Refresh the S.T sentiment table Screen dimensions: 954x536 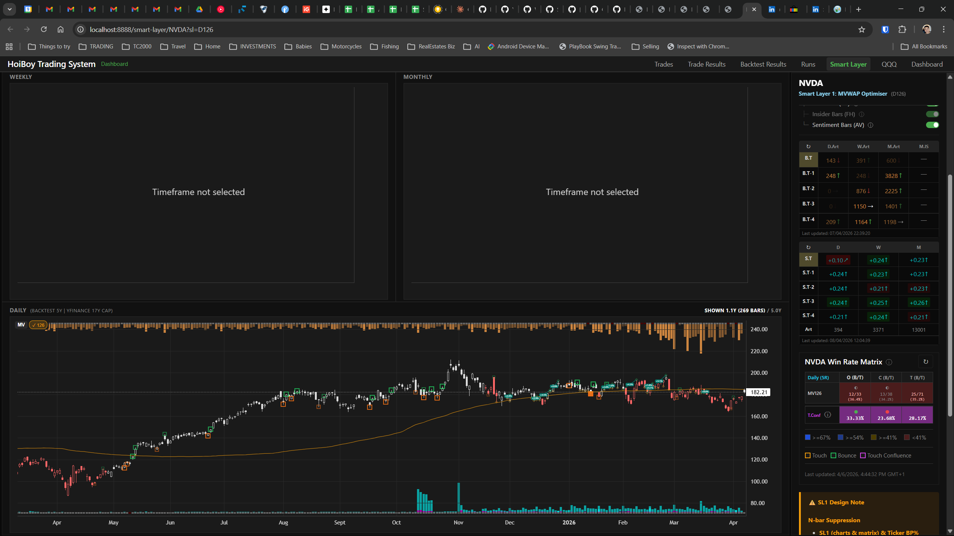click(808, 248)
